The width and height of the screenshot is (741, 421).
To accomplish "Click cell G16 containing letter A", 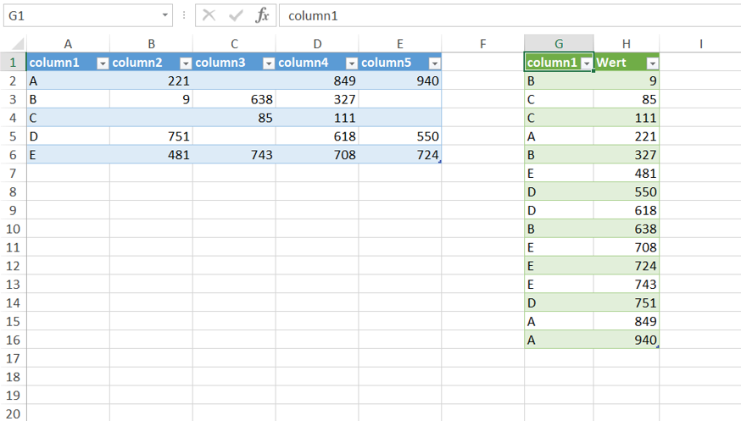I will pos(559,340).
